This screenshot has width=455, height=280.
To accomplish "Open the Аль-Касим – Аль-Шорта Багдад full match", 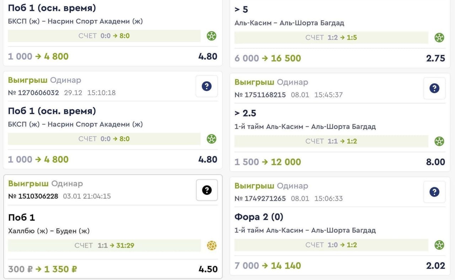I will coord(289,23).
